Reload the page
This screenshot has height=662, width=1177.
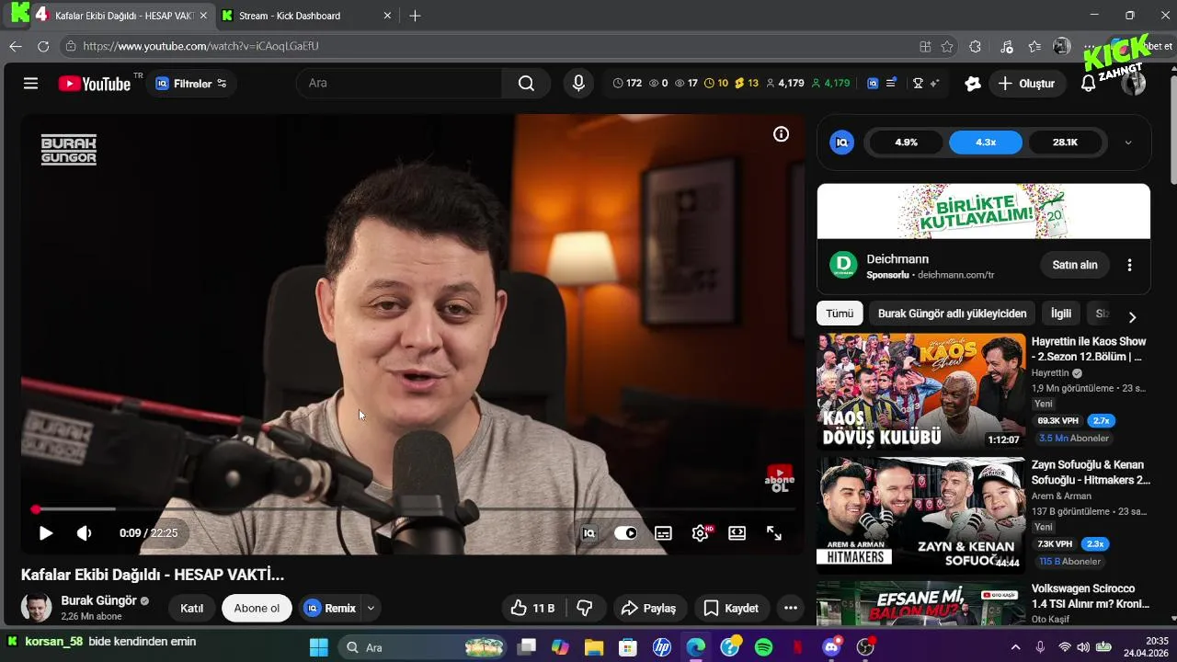point(43,46)
